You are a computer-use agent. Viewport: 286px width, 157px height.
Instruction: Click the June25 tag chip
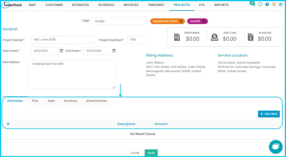[197, 21]
